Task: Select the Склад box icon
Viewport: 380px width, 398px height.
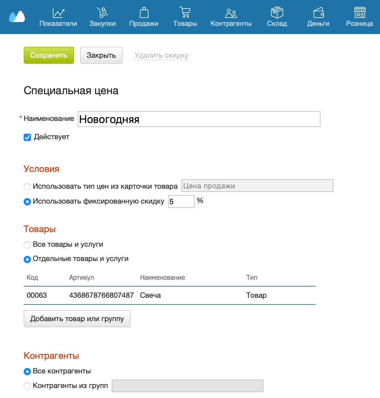Action: (277, 13)
